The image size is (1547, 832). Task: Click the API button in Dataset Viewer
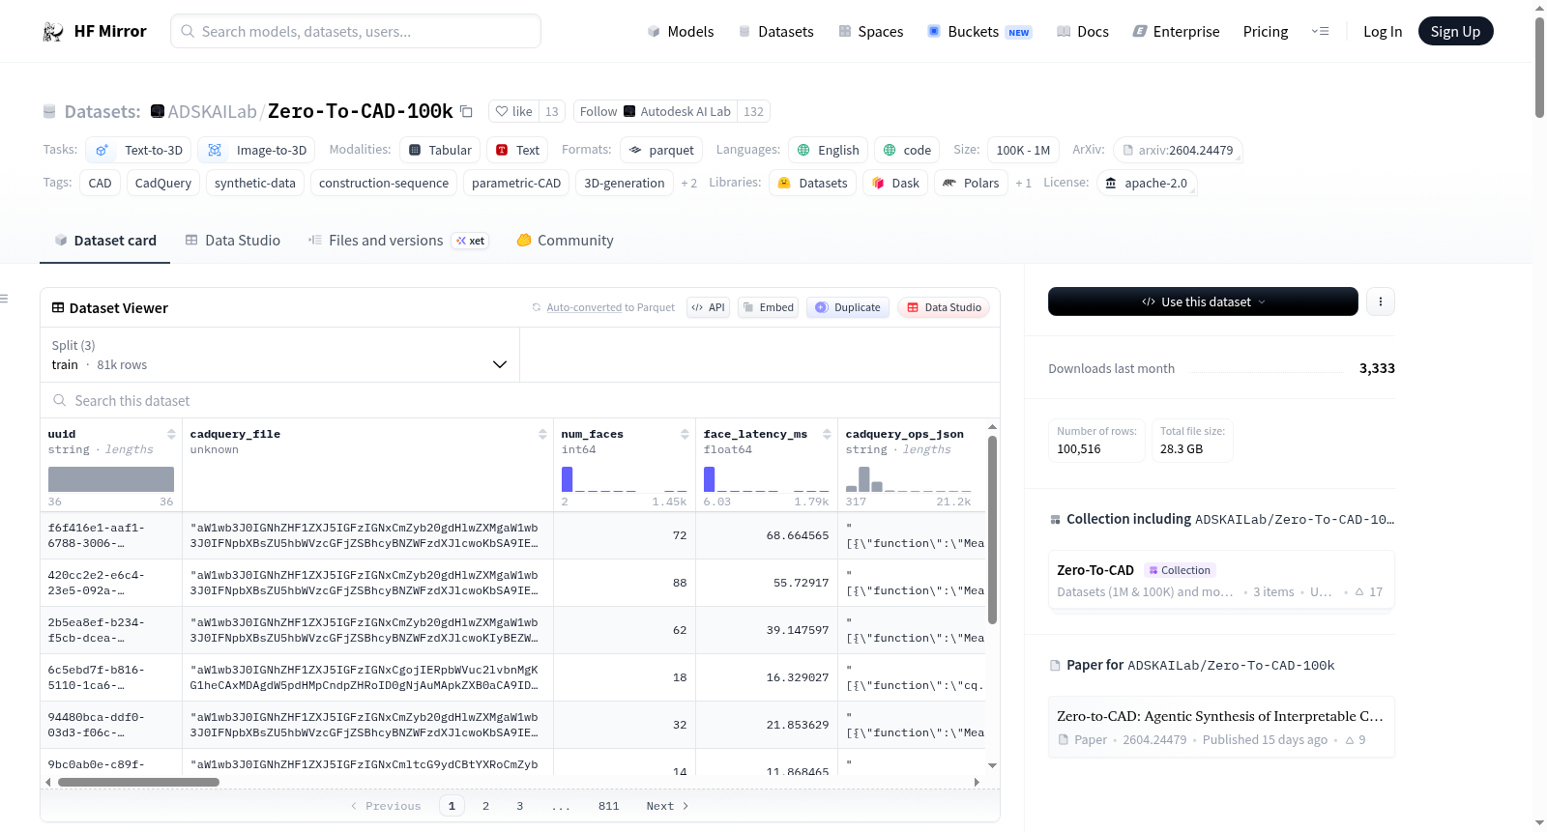[708, 307]
